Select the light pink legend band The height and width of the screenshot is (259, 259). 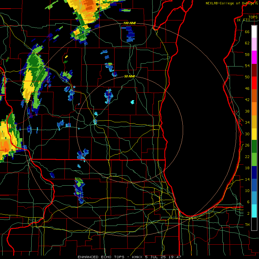tap(254, 44)
